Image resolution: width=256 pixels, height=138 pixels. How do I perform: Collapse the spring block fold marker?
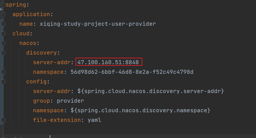pyautogui.click(x=3, y=5)
